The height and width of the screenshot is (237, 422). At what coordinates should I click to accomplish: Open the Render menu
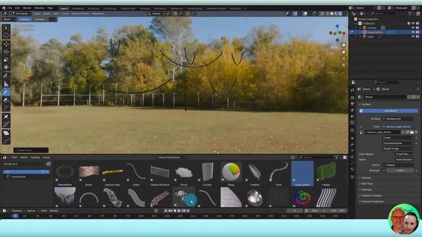coord(27,8)
